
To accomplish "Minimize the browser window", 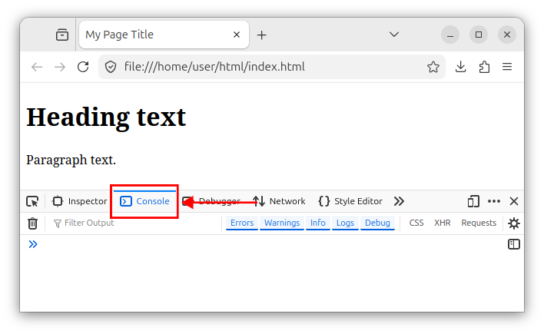I will coord(450,35).
